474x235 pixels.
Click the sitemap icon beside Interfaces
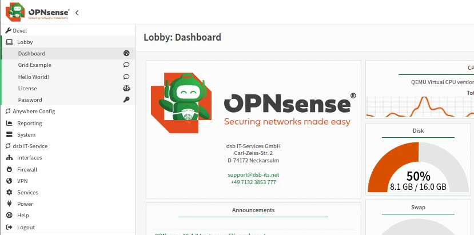pyautogui.click(x=9, y=158)
